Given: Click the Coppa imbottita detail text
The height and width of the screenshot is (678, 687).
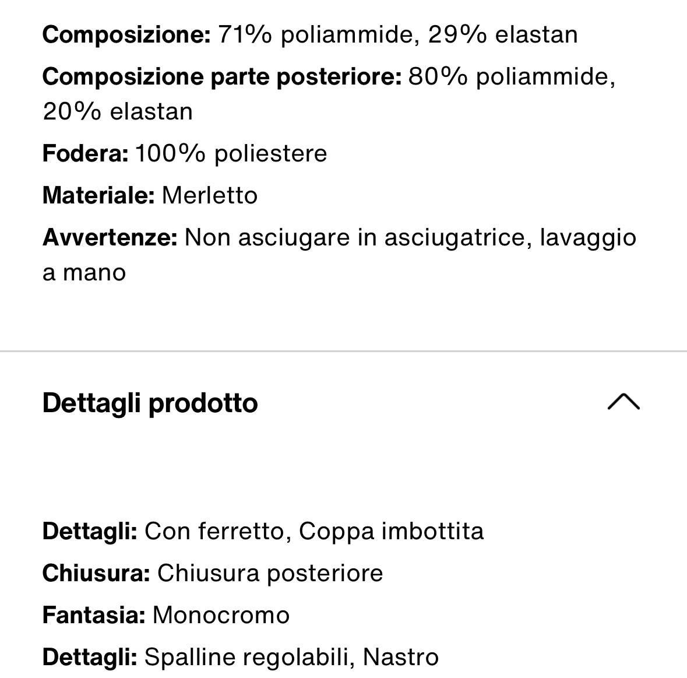Looking at the screenshot, I should tap(391, 532).
